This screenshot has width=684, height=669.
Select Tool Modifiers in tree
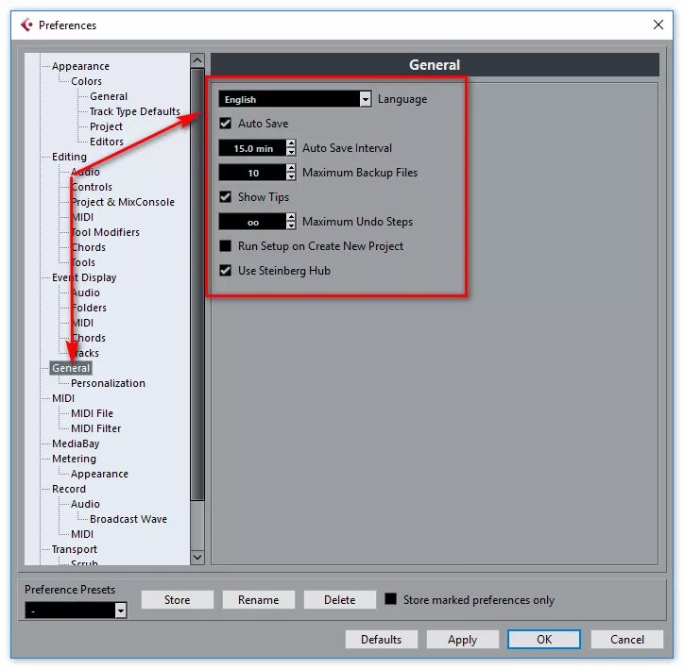(105, 232)
